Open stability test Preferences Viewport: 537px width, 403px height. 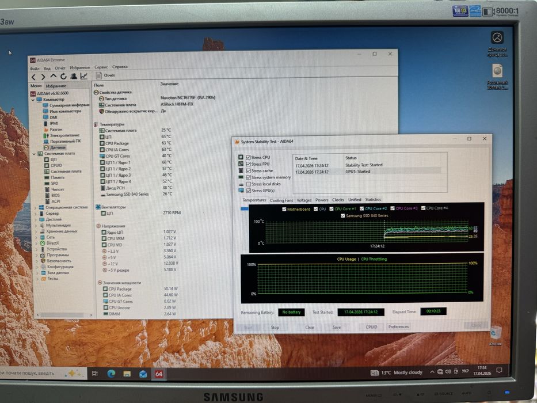398,326
